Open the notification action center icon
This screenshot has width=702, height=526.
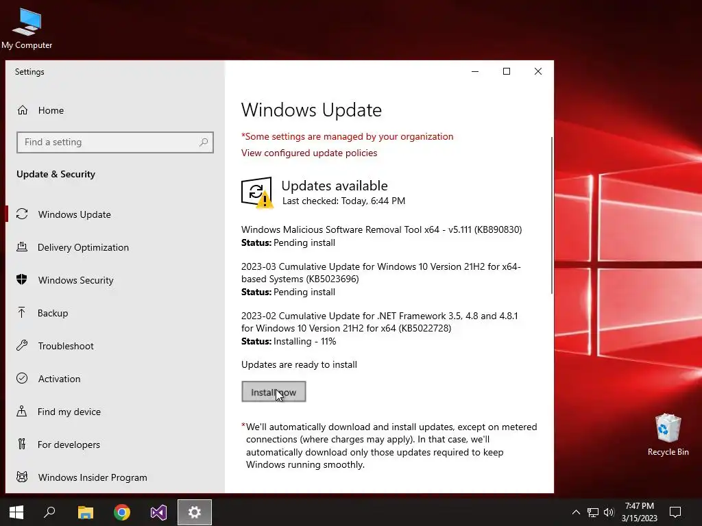[675, 512]
